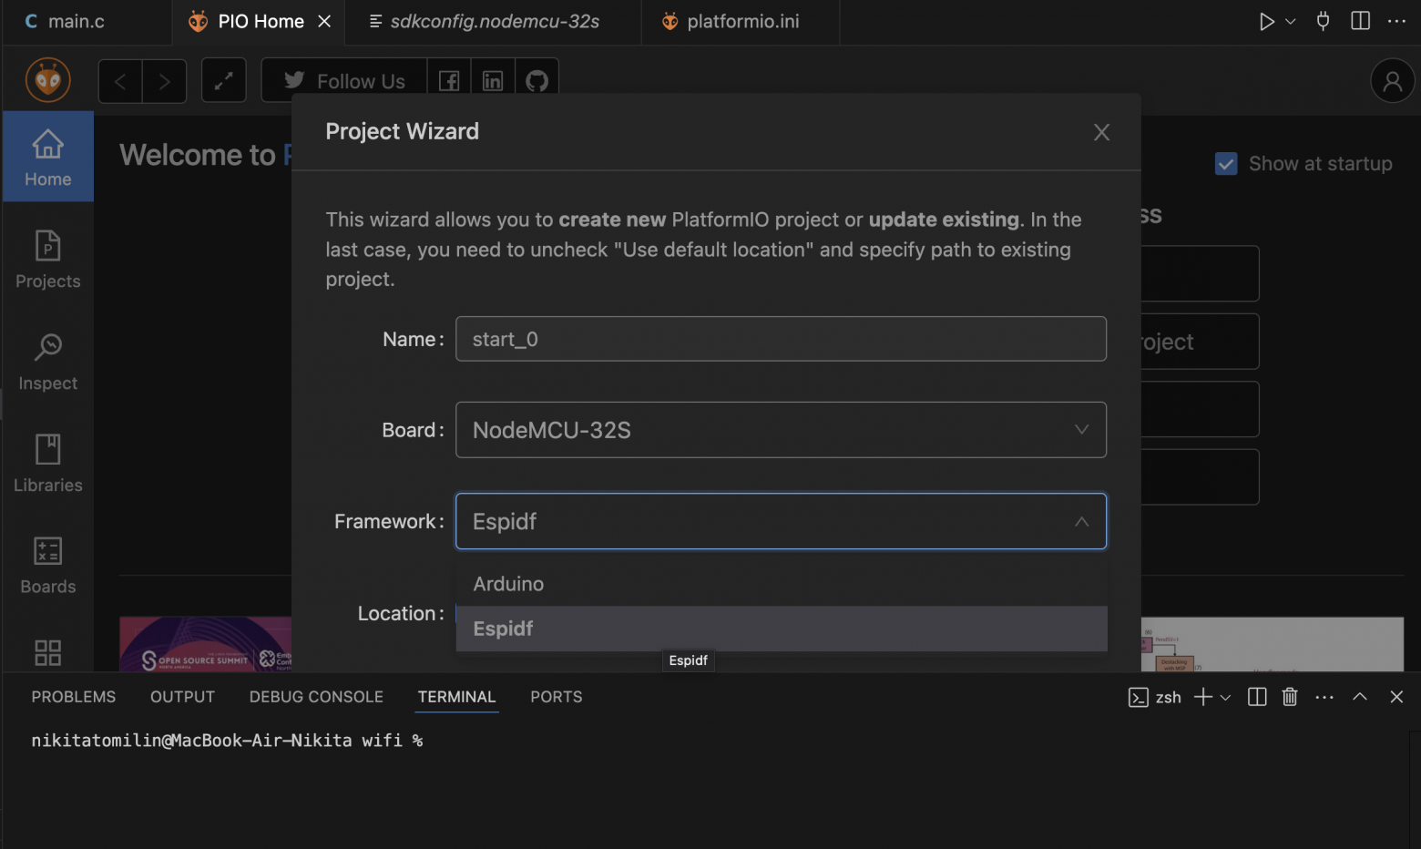
Task: Open Inspect in PIO sidebar
Action: [x=48, y=362]
